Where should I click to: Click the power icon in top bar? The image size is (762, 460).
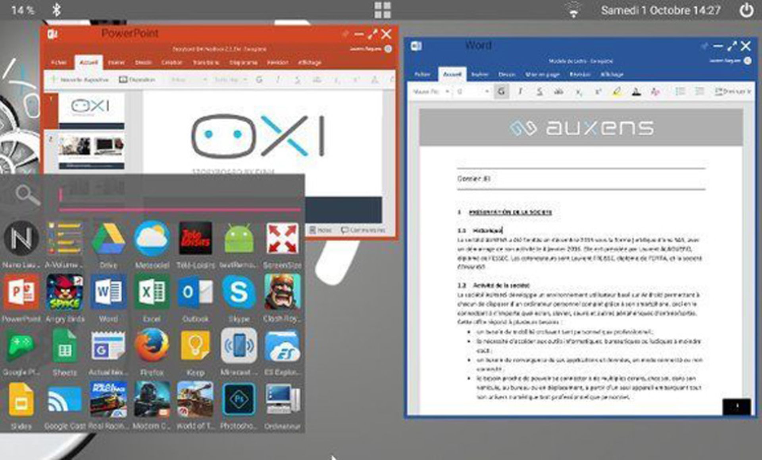[x=747, y=10]
